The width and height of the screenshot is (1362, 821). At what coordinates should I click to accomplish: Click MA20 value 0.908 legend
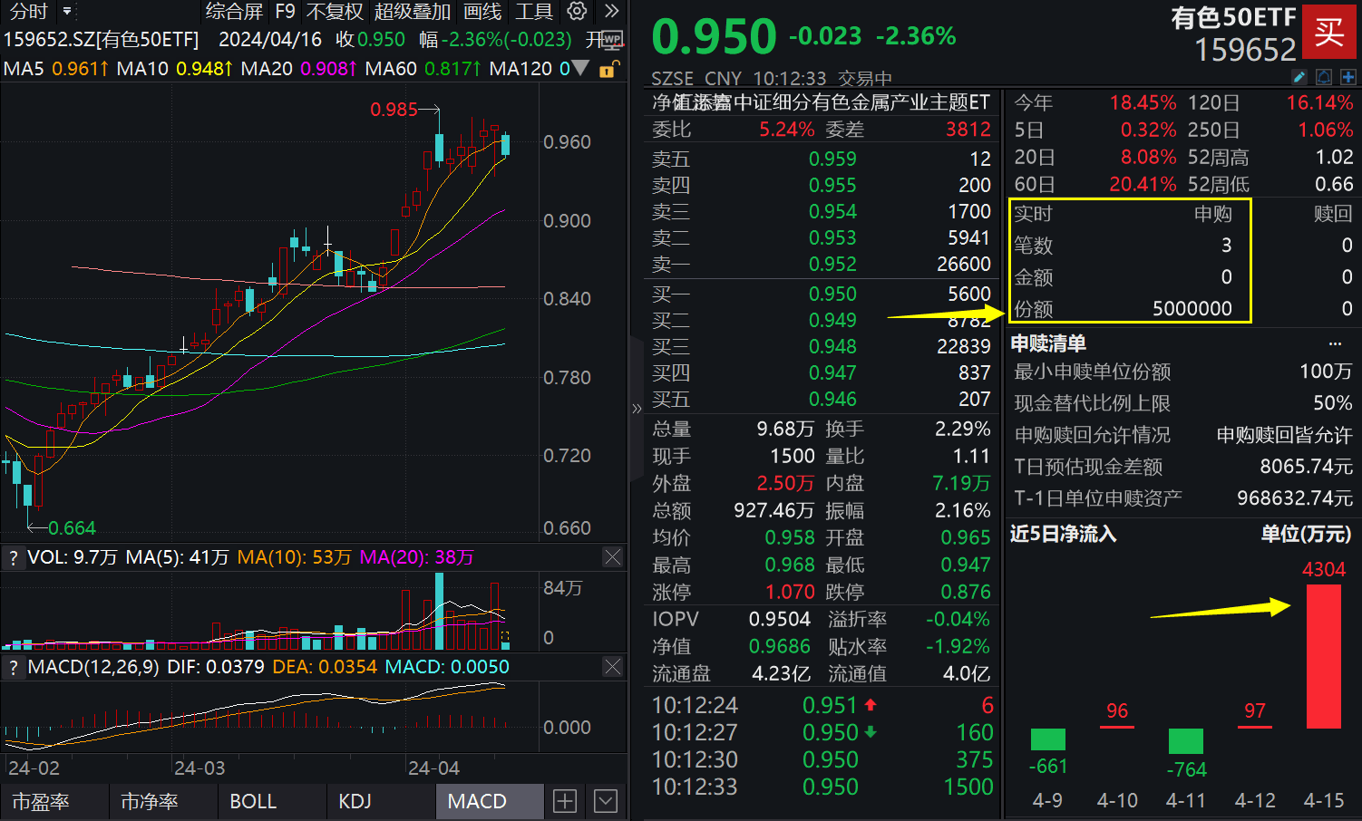click(x=328, y=68)
